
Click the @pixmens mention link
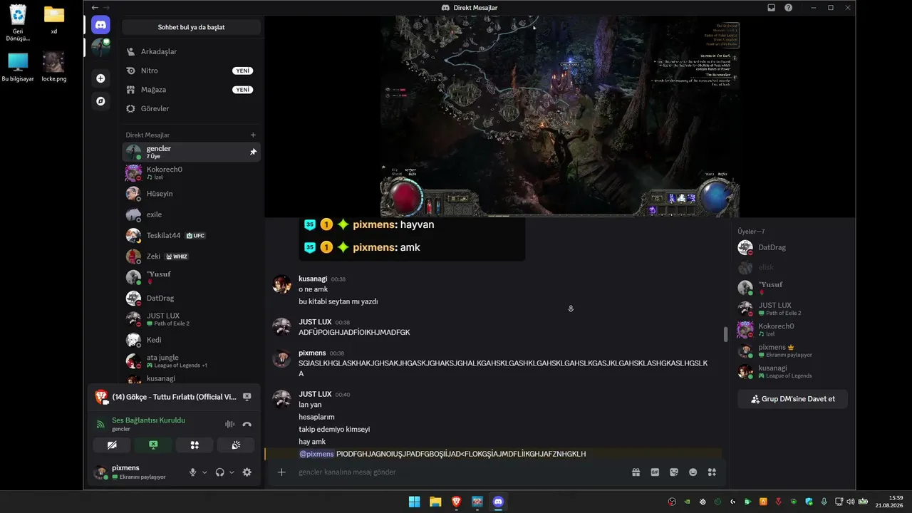tap(316, 454)
